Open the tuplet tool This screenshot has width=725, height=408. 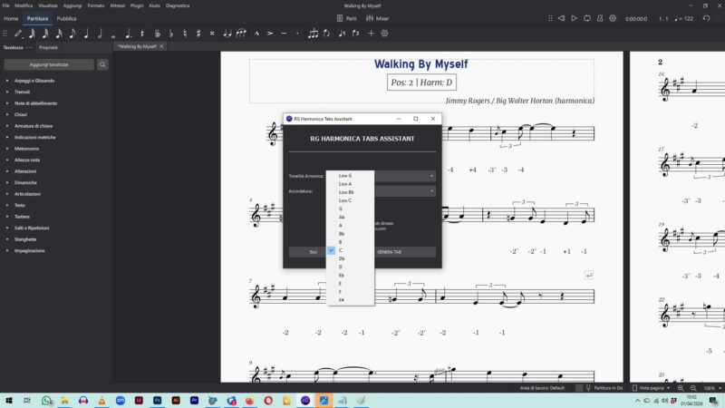[313, 34]
